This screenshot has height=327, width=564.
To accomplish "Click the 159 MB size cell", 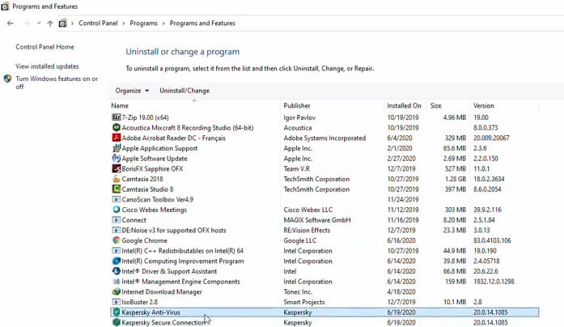I will pyautogui.click(x=456, y=282).
